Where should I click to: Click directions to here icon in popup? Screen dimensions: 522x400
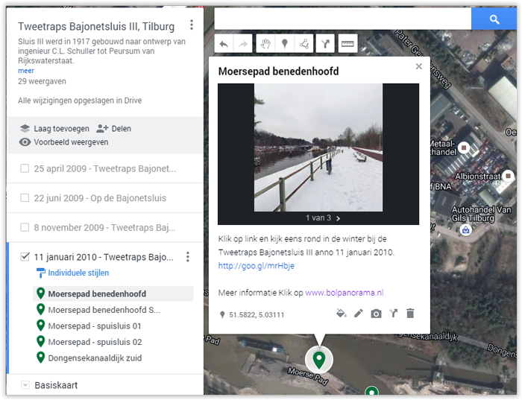click(394, 313)
